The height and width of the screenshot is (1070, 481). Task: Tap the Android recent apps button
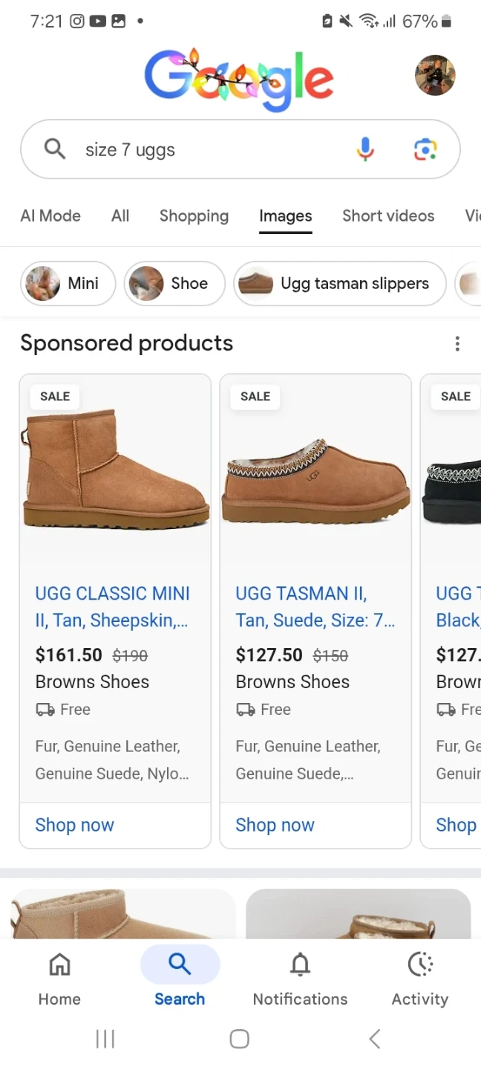coord(105,1039)
